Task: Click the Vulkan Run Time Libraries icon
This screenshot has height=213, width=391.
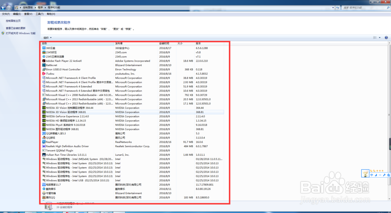Action: 44,155
